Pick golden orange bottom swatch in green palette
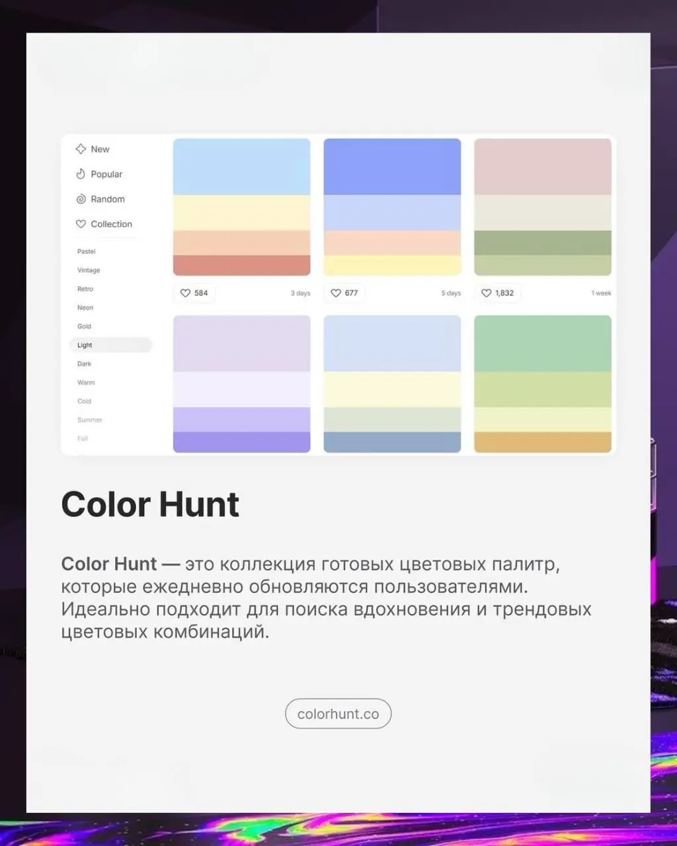The image size is (677, 846). (543, 443)
